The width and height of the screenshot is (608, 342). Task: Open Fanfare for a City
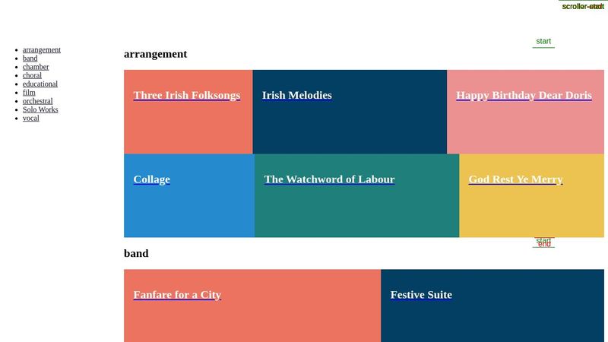pyautogui.click(x=177, y=295)
